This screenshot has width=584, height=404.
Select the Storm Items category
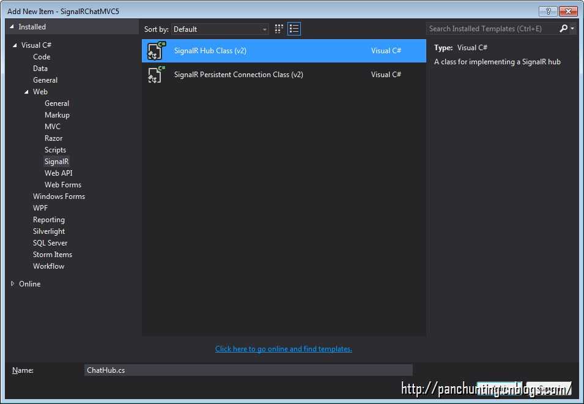pyautogui.click(x=53, y=255)
